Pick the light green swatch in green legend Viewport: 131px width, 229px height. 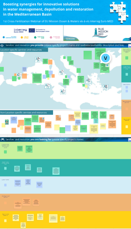127,58
